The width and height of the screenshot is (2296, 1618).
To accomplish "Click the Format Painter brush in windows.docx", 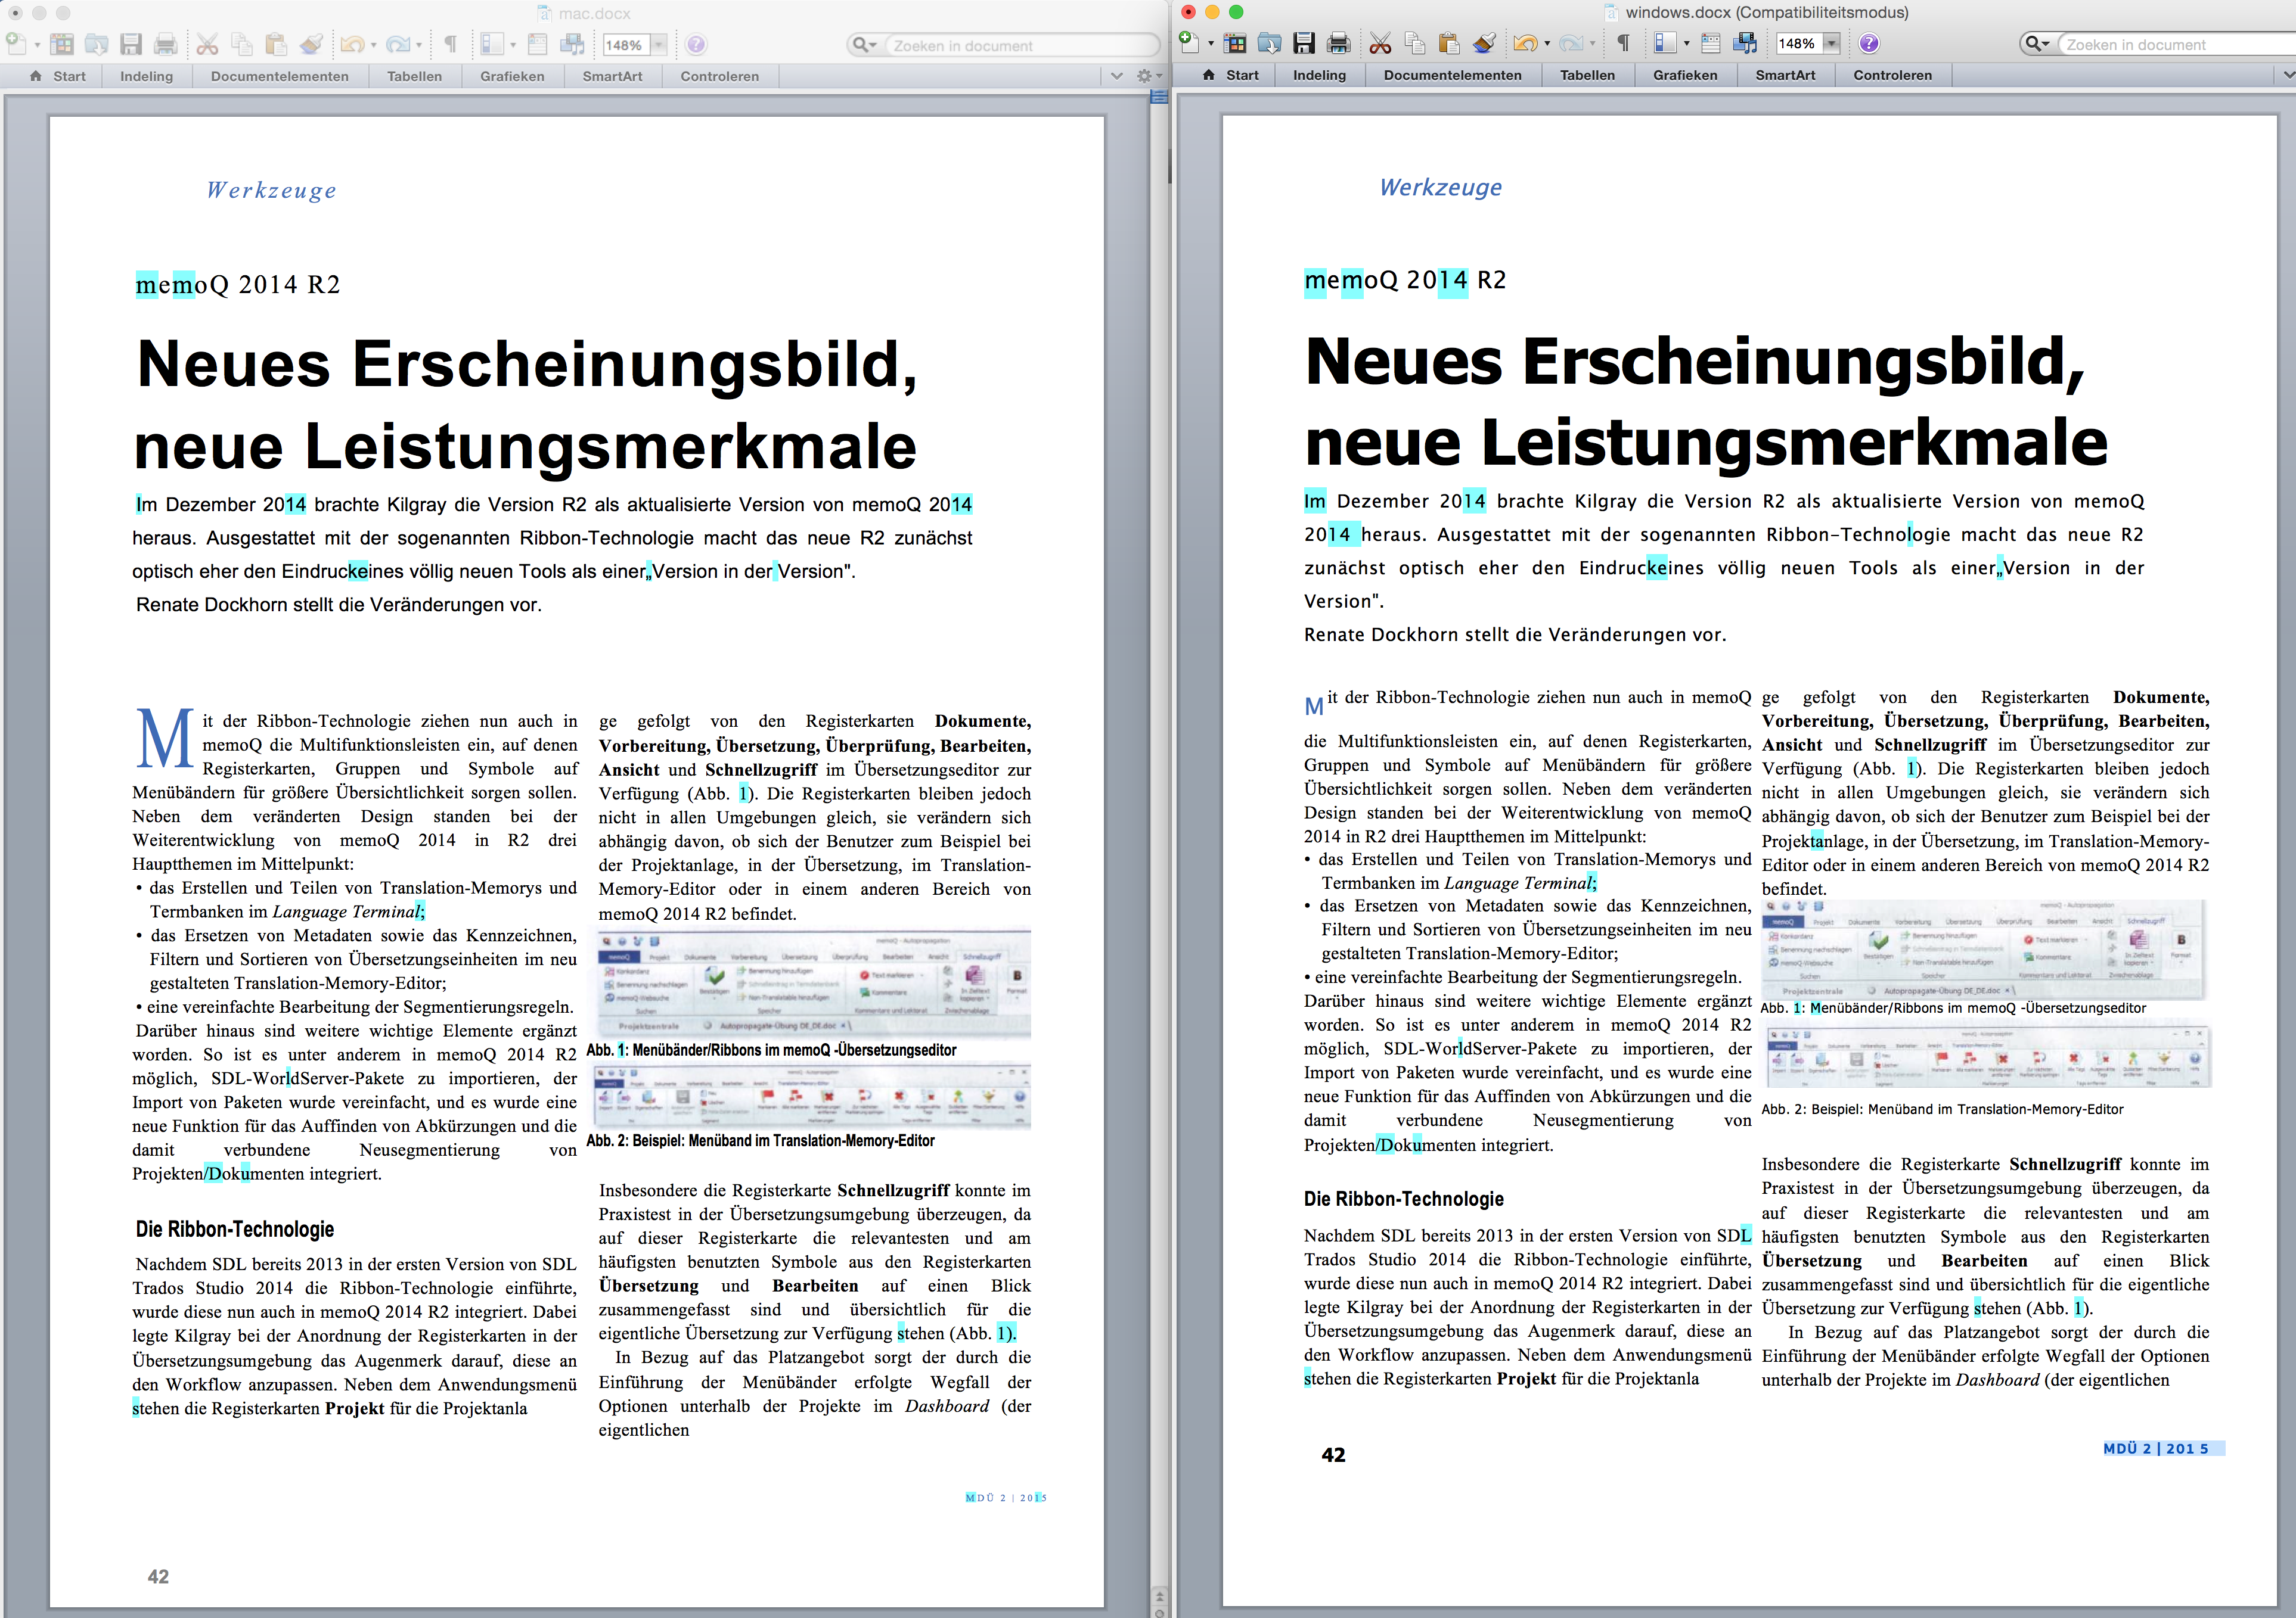I will pos(1485,43).
